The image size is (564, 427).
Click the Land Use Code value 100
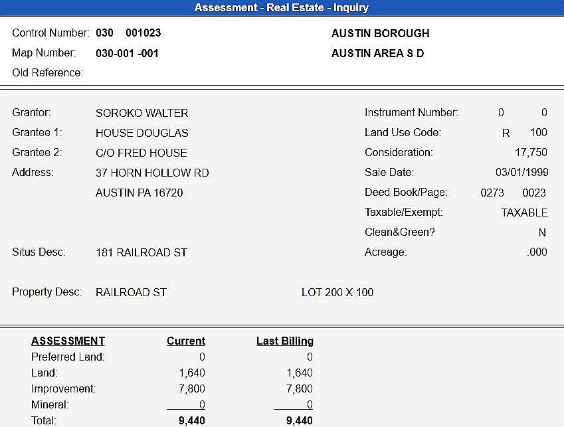point(538,133)
